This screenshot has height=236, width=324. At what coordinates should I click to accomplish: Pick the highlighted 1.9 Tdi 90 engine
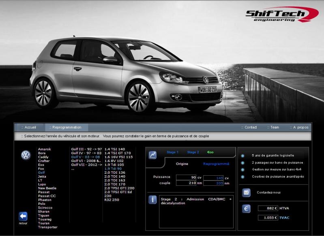click(x=113, y=169)
